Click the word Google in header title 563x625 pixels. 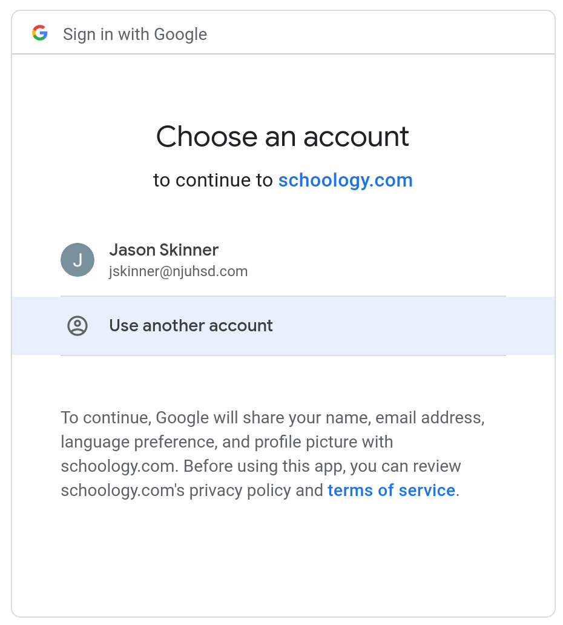tap(180, 35)
